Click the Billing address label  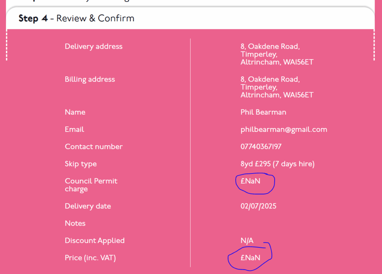tap(90, 79)
